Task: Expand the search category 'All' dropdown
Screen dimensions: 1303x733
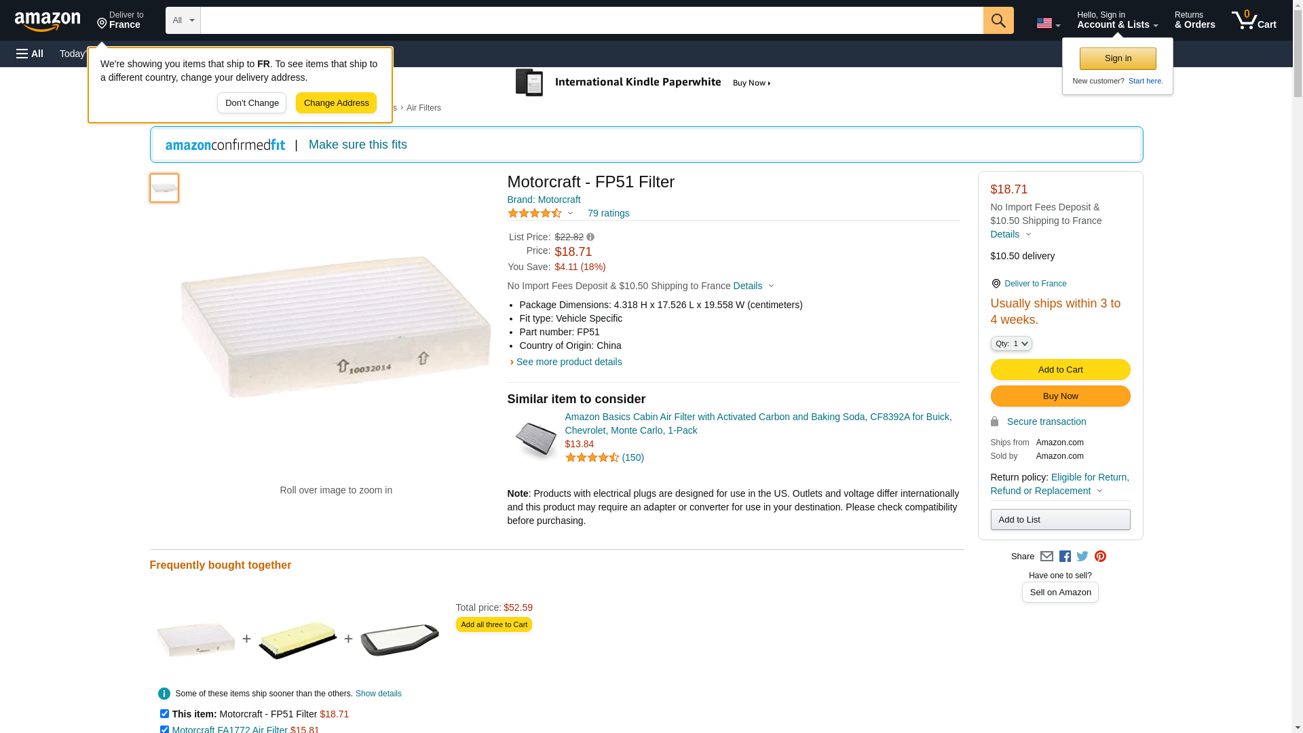Action: coord(183,20)
